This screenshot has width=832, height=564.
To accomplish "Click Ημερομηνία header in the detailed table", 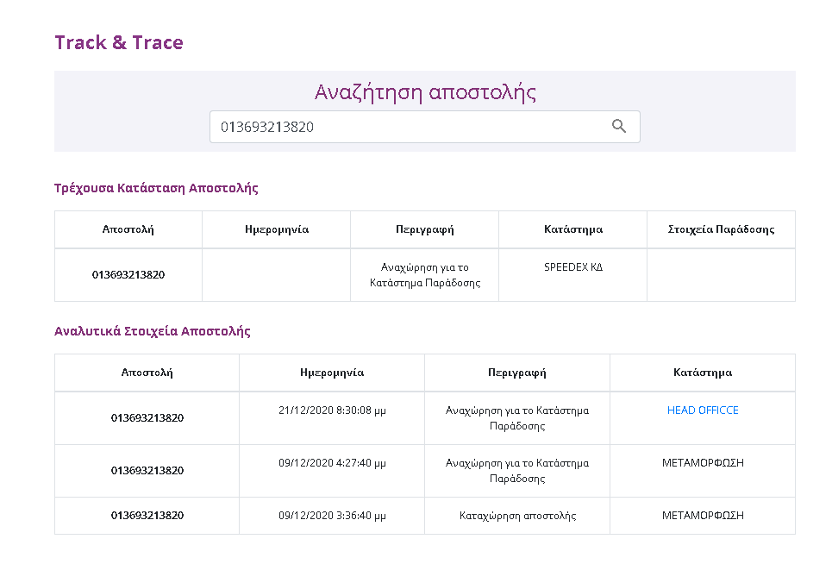I will (x=332, y=373).
